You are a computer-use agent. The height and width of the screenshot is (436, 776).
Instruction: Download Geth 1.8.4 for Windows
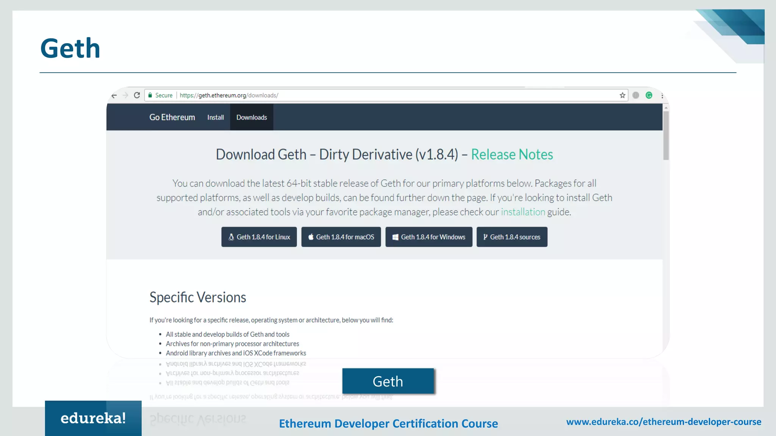pos(429,237)
